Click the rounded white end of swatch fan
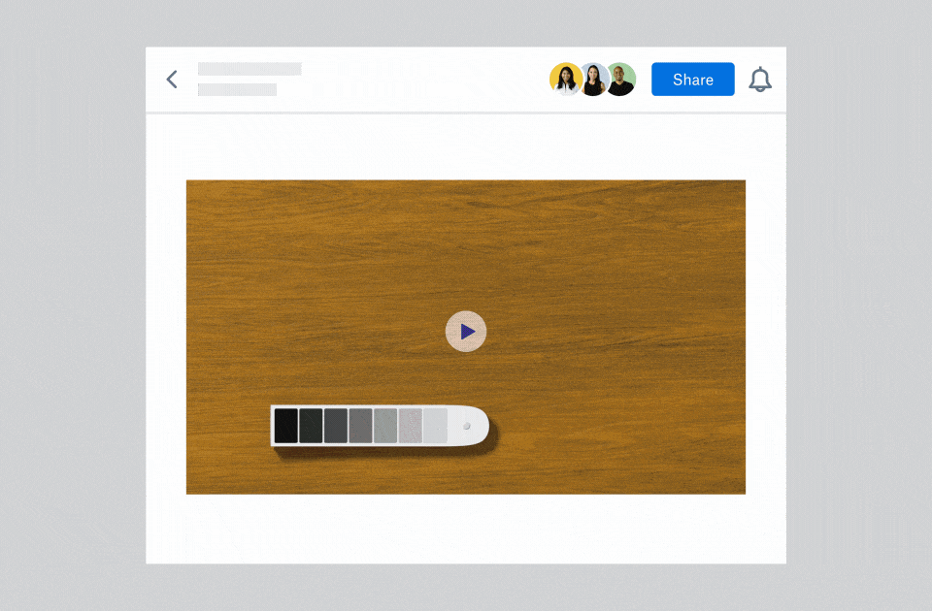932x611 pixels. pyautogui.click(x=479, y=426)
